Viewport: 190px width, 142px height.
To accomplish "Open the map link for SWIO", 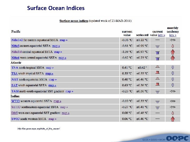I will [x=52, y=119].
